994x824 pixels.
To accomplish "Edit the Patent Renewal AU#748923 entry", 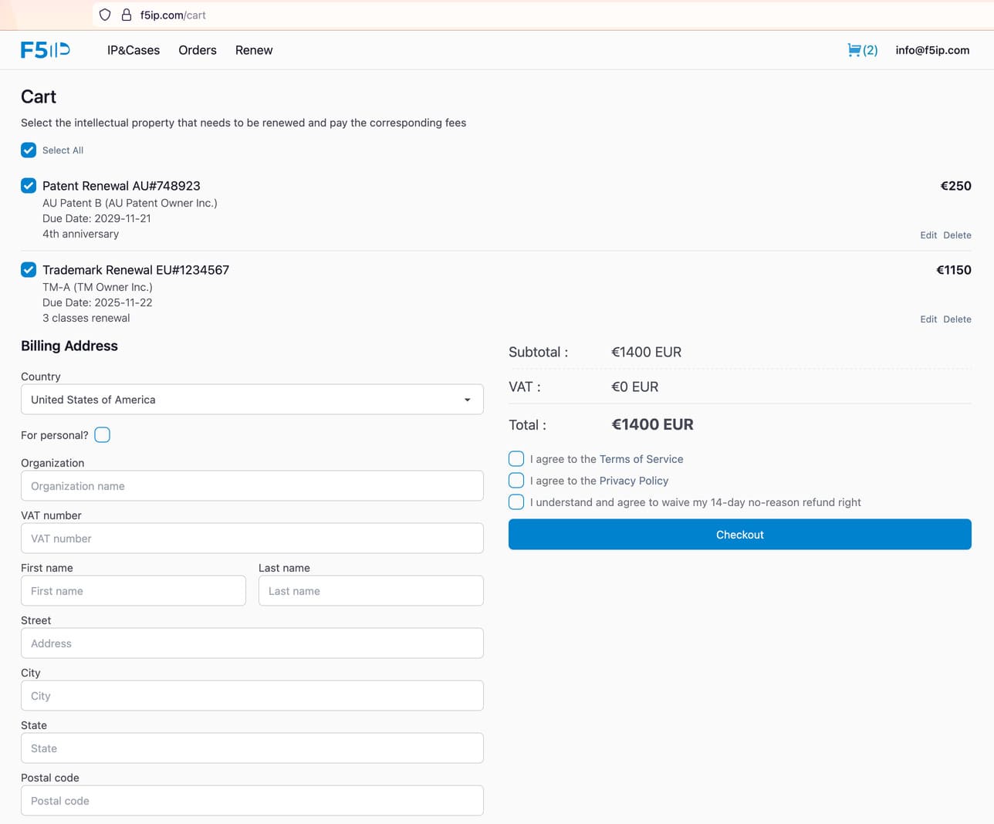I will 928,235.
